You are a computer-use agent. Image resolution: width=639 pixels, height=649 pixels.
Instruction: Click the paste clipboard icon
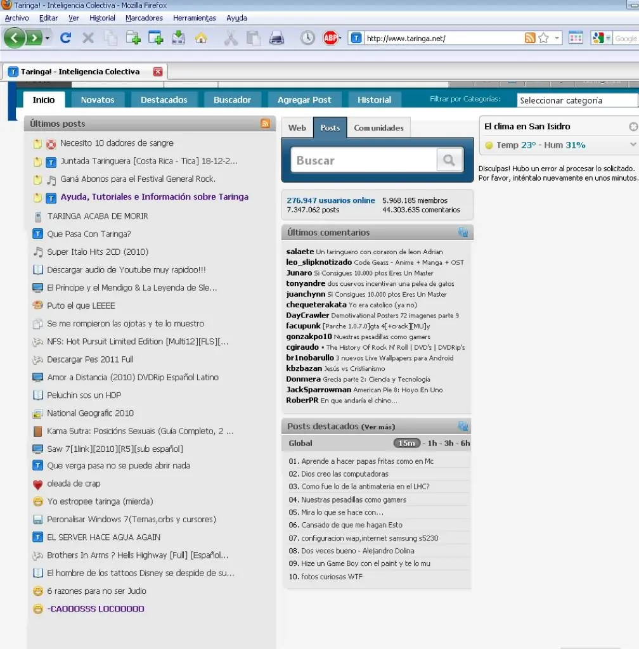coord(254,38)
